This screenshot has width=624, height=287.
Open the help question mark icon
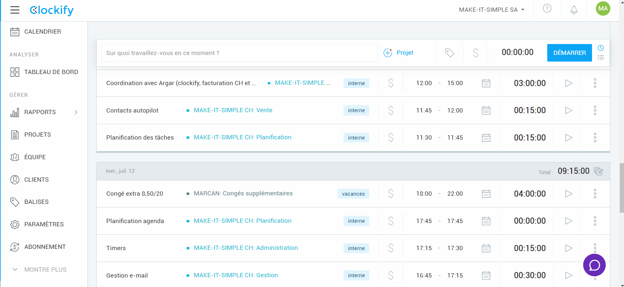coord(547,9)
